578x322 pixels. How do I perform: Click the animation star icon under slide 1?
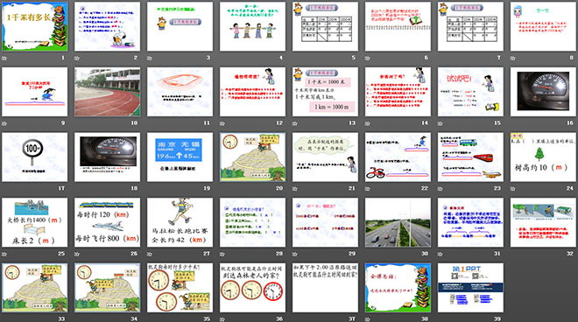coord(4,59)
